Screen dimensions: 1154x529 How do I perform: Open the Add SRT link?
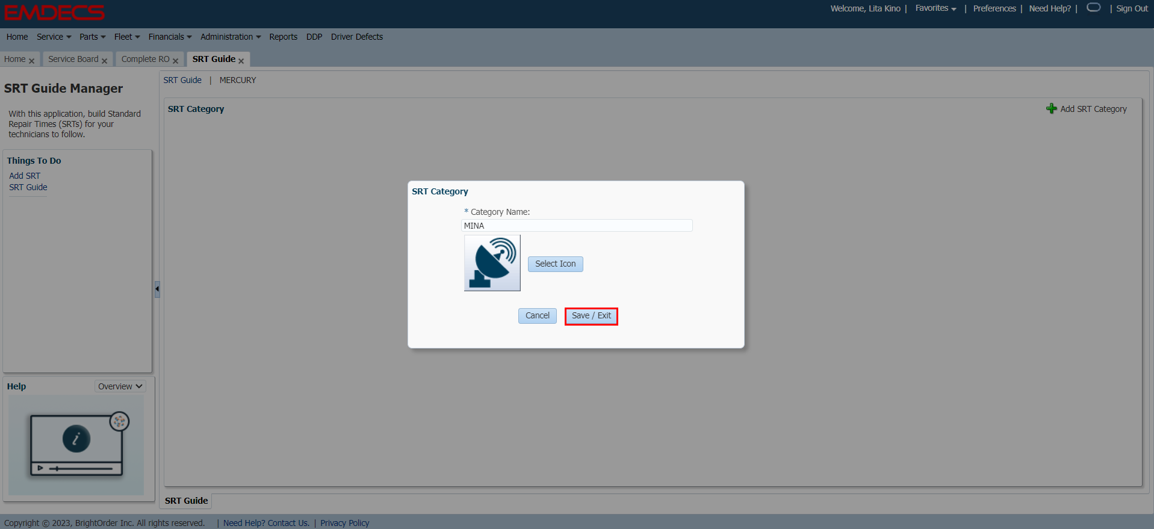point(25,176)
